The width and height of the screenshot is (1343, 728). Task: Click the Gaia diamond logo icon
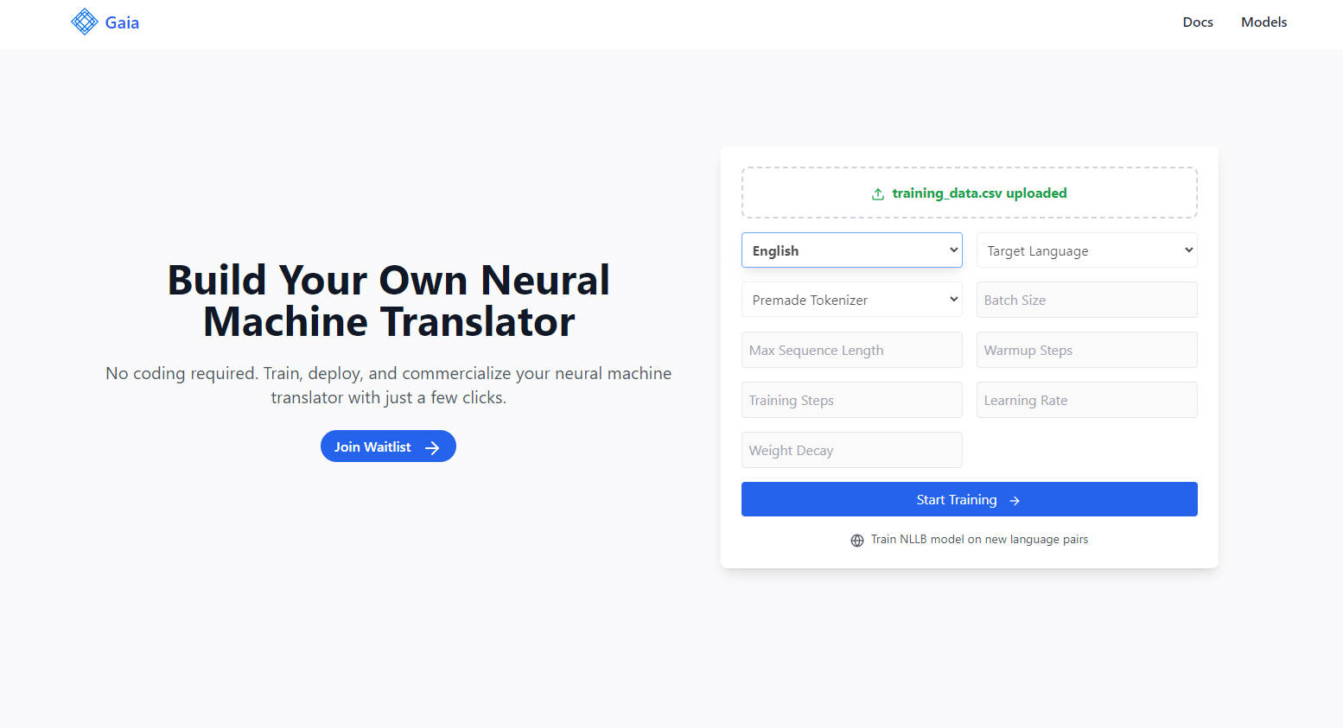click(84, 22)
